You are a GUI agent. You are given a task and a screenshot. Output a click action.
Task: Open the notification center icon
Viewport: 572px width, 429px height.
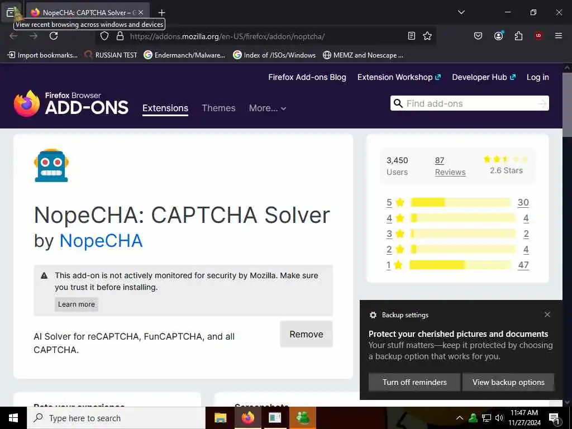pyautogui.click(x=554, y=418)
